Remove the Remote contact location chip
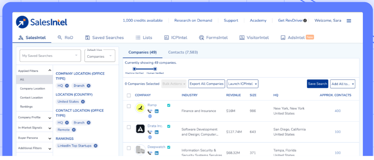 (x=74, y=130)
